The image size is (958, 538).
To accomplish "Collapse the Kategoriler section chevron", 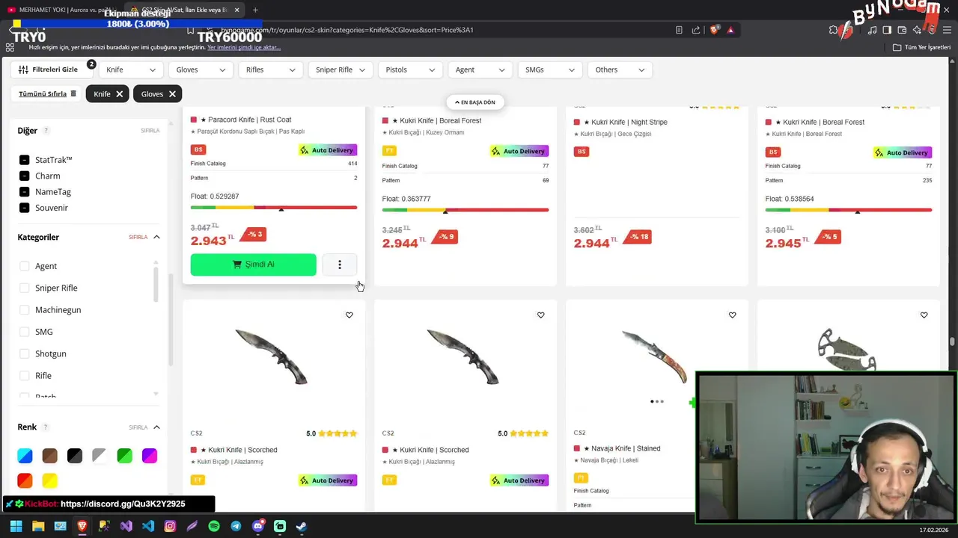I will tap(156, 237).
